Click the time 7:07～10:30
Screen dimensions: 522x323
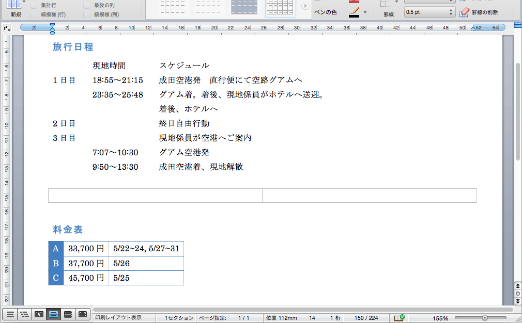[115, 153]
